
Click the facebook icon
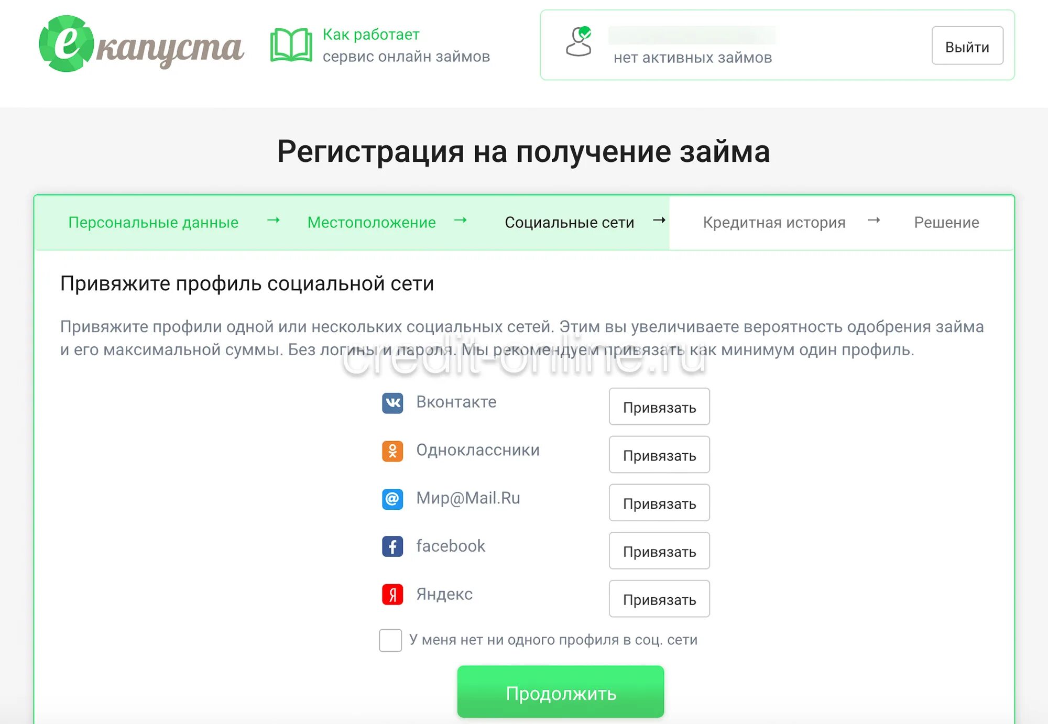coord(392,546)
